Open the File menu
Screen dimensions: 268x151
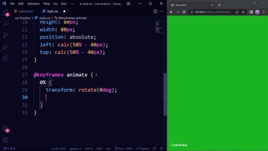tap(12, 4)
